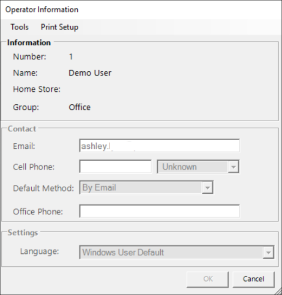Click the Email text field
Image resolution: width=282 pixels, height=295 pixels.
(x=159, y=146)
